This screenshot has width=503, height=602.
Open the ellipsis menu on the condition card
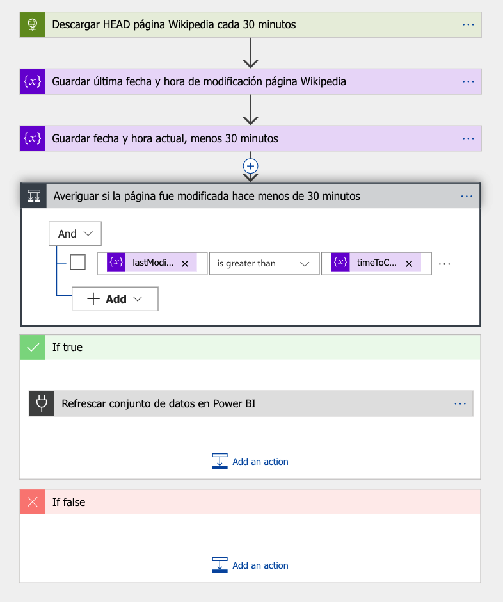tap(467, 195)
